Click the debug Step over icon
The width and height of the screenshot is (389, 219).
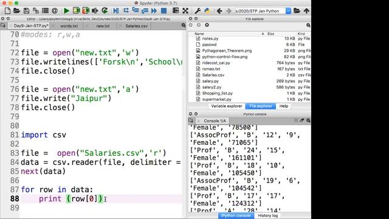pos(126,10)
